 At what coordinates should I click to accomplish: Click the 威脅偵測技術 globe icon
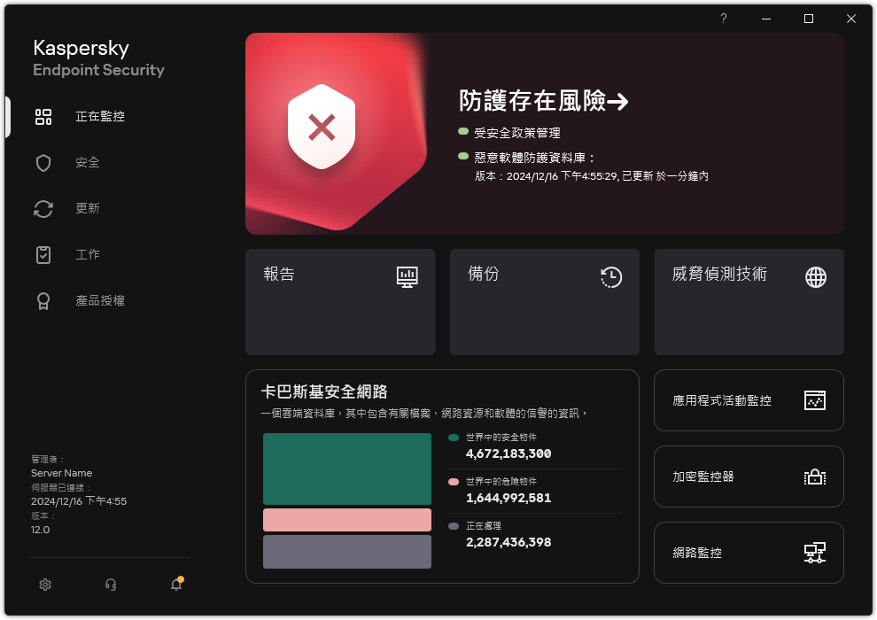(x=814, y=276)
